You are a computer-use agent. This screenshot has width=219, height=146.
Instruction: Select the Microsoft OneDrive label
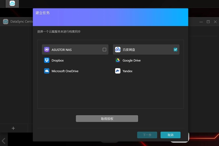coord(65,71)
